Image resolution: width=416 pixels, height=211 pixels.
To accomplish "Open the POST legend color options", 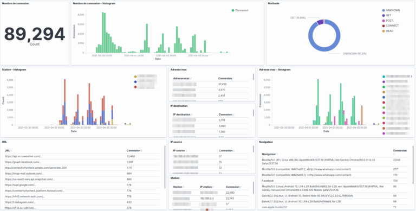I will pyautogui.click(x=383, y=21).
